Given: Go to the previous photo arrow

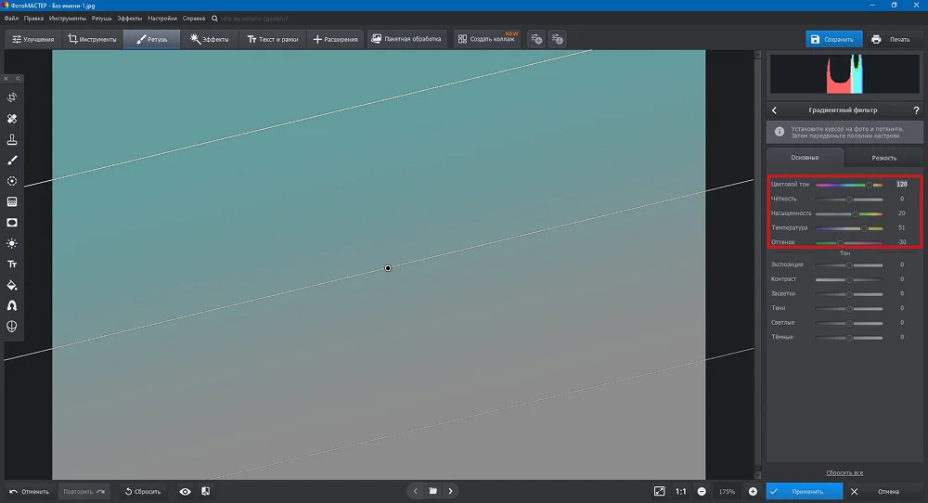Looking at the screenshot, I should (416, 491).
